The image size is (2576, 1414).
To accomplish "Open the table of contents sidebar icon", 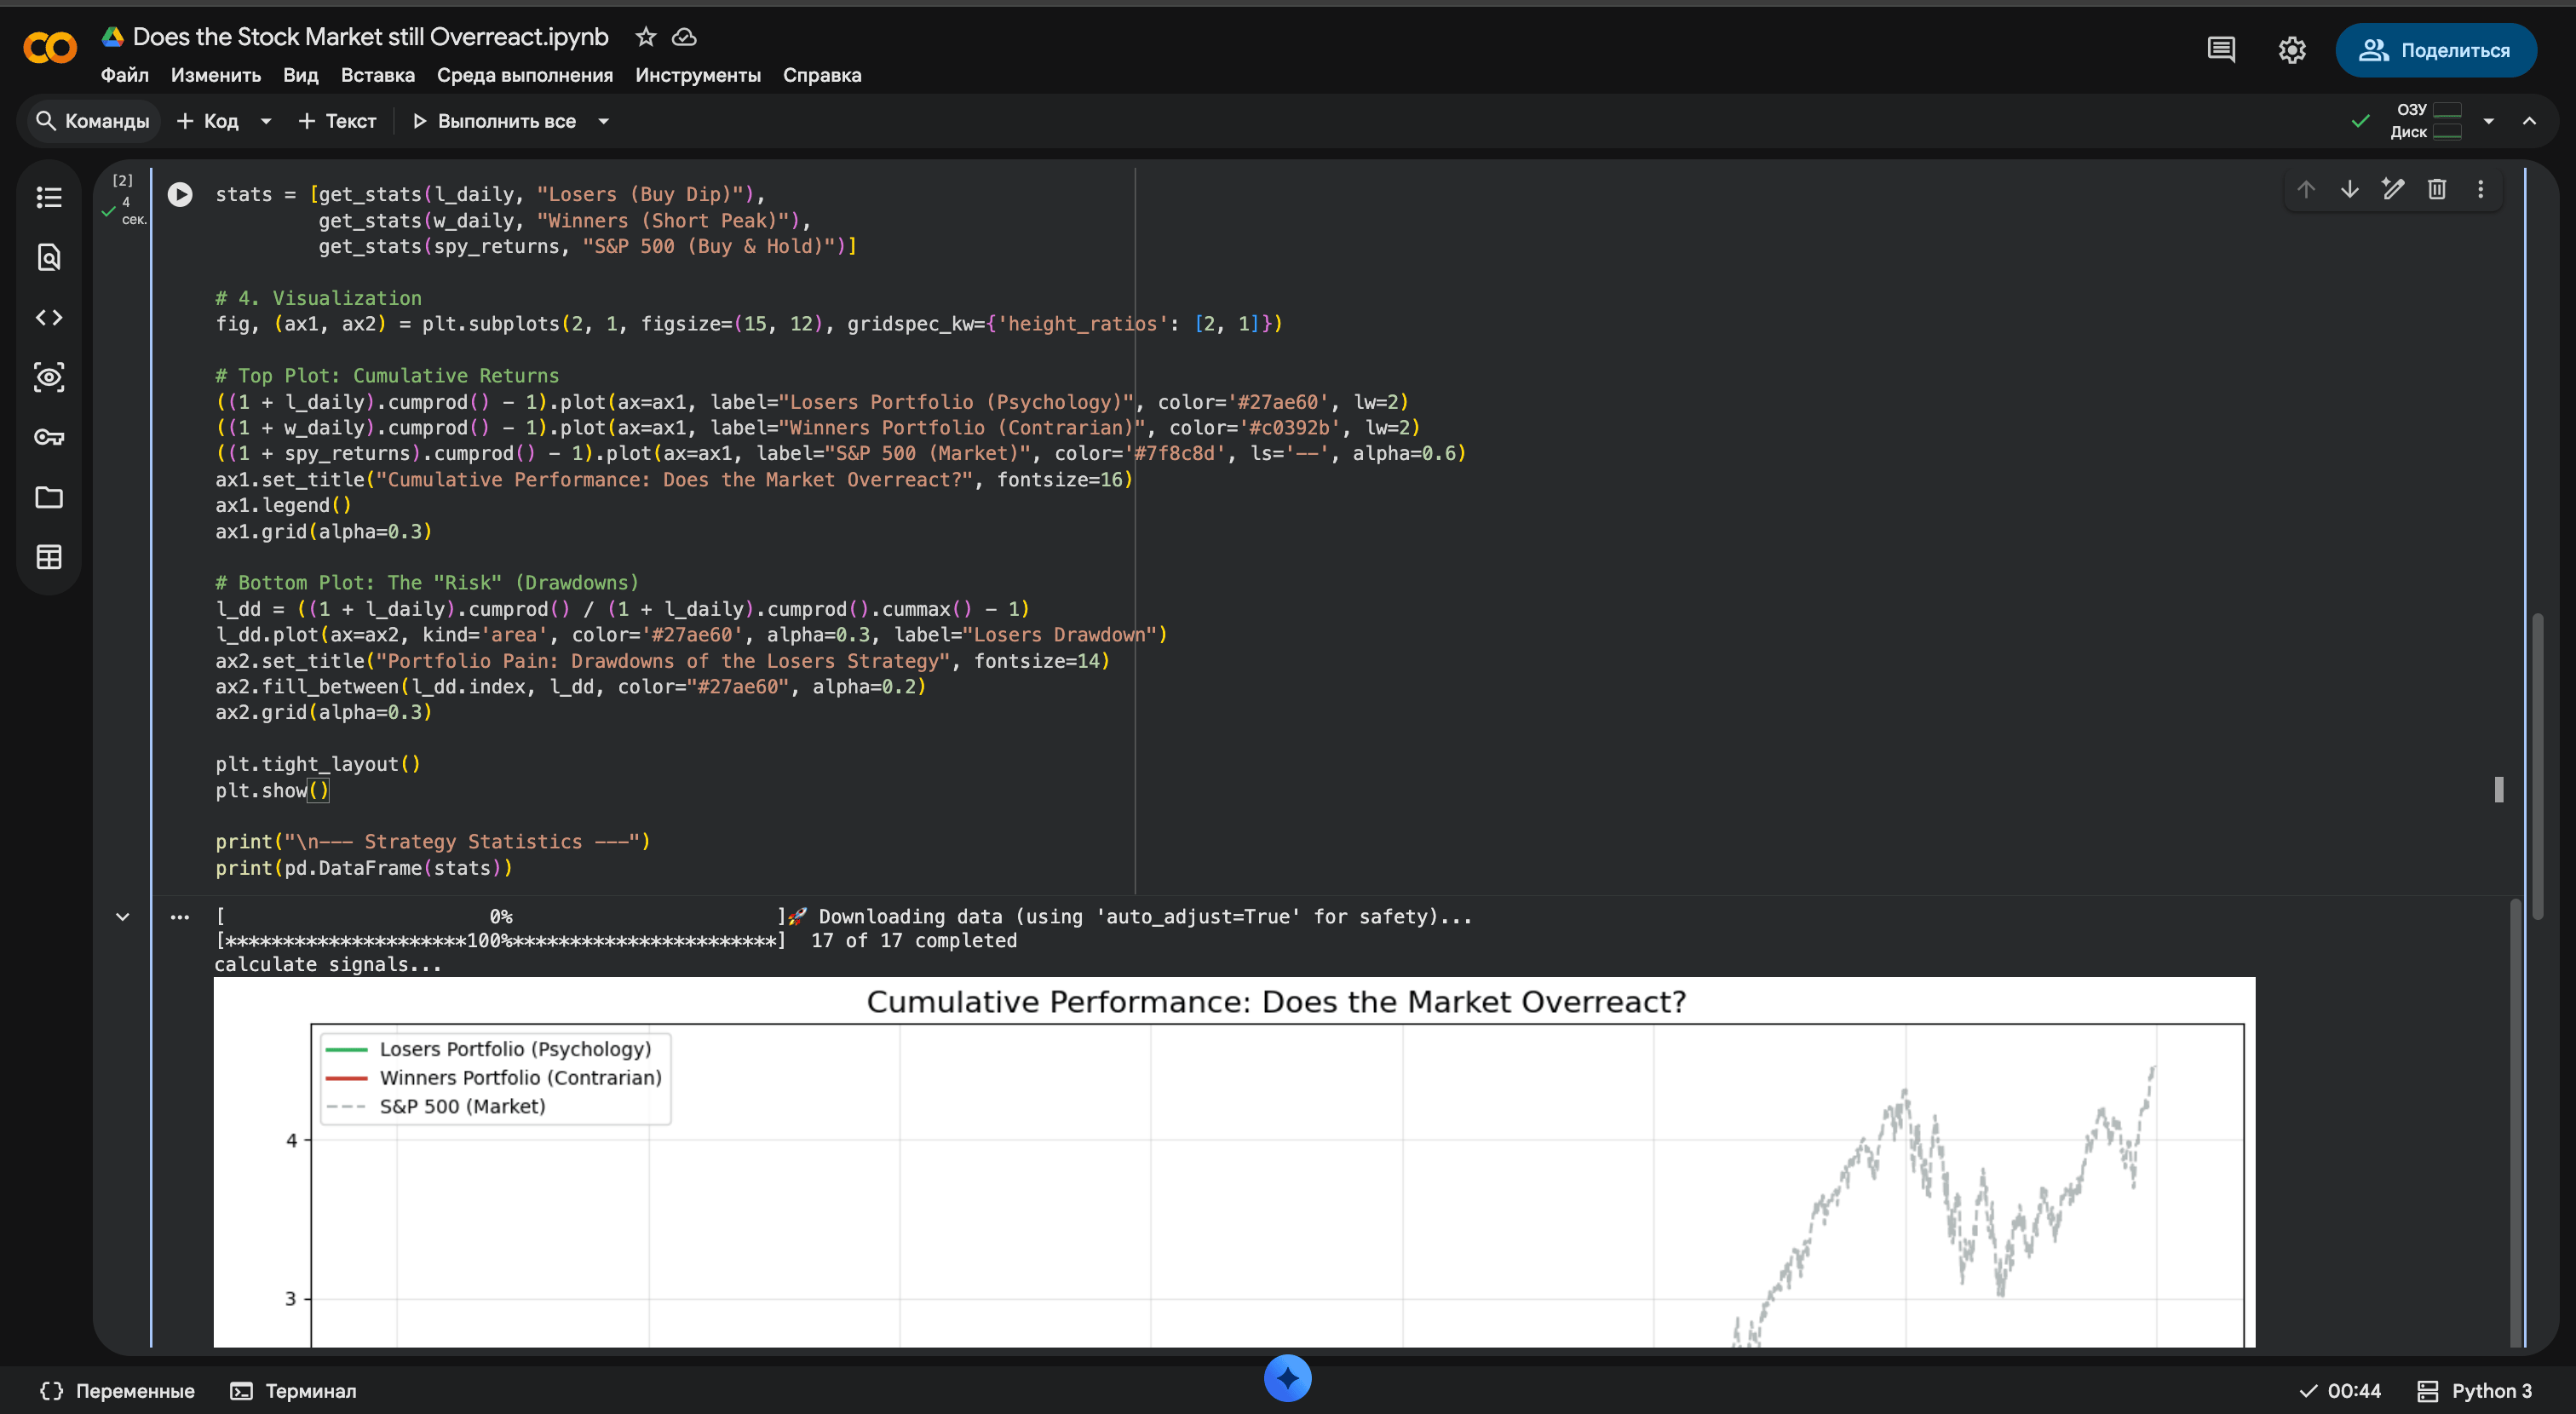I will (x=49, y=197).
